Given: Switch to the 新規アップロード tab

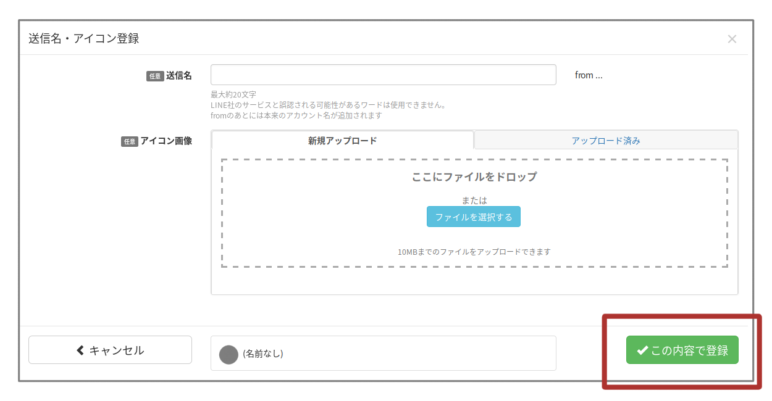Looking at the screenshot, I should click(x=342, y=140).
